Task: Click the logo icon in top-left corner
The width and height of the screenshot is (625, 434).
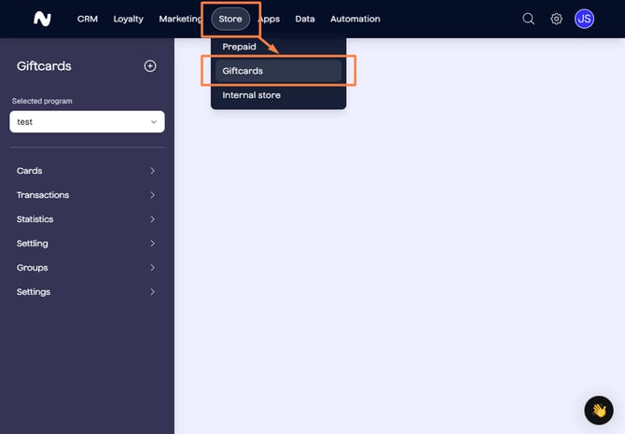Action: pos(42,19)
